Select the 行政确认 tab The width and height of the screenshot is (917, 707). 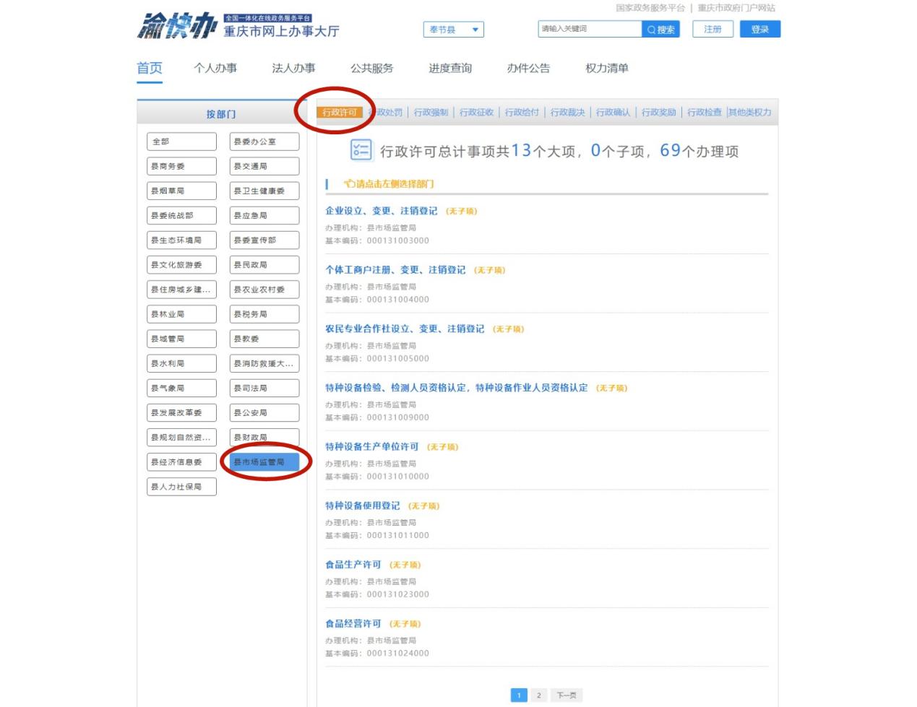point(613,113)
